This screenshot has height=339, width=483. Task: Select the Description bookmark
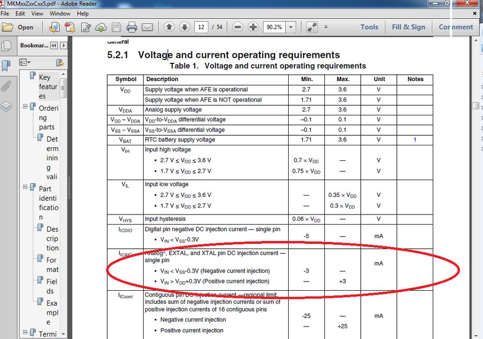click(52, 239)
